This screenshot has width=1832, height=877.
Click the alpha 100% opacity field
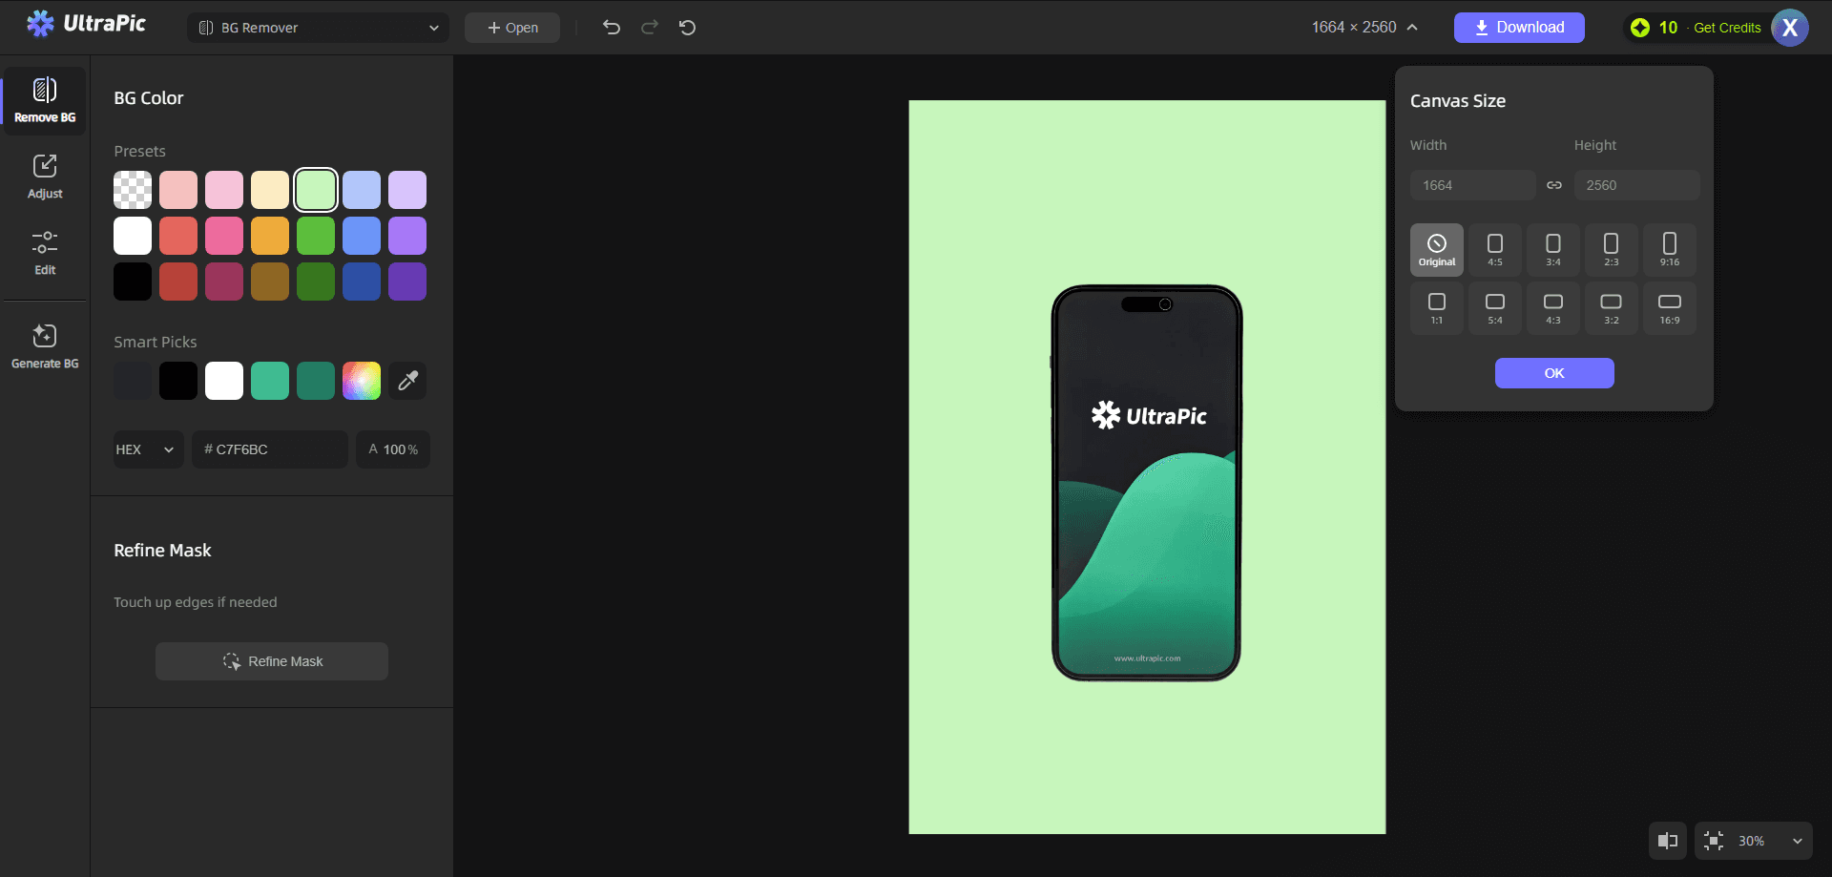coord(393,449)
